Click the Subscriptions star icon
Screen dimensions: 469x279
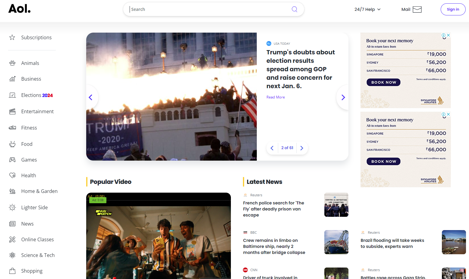(12, 37)
